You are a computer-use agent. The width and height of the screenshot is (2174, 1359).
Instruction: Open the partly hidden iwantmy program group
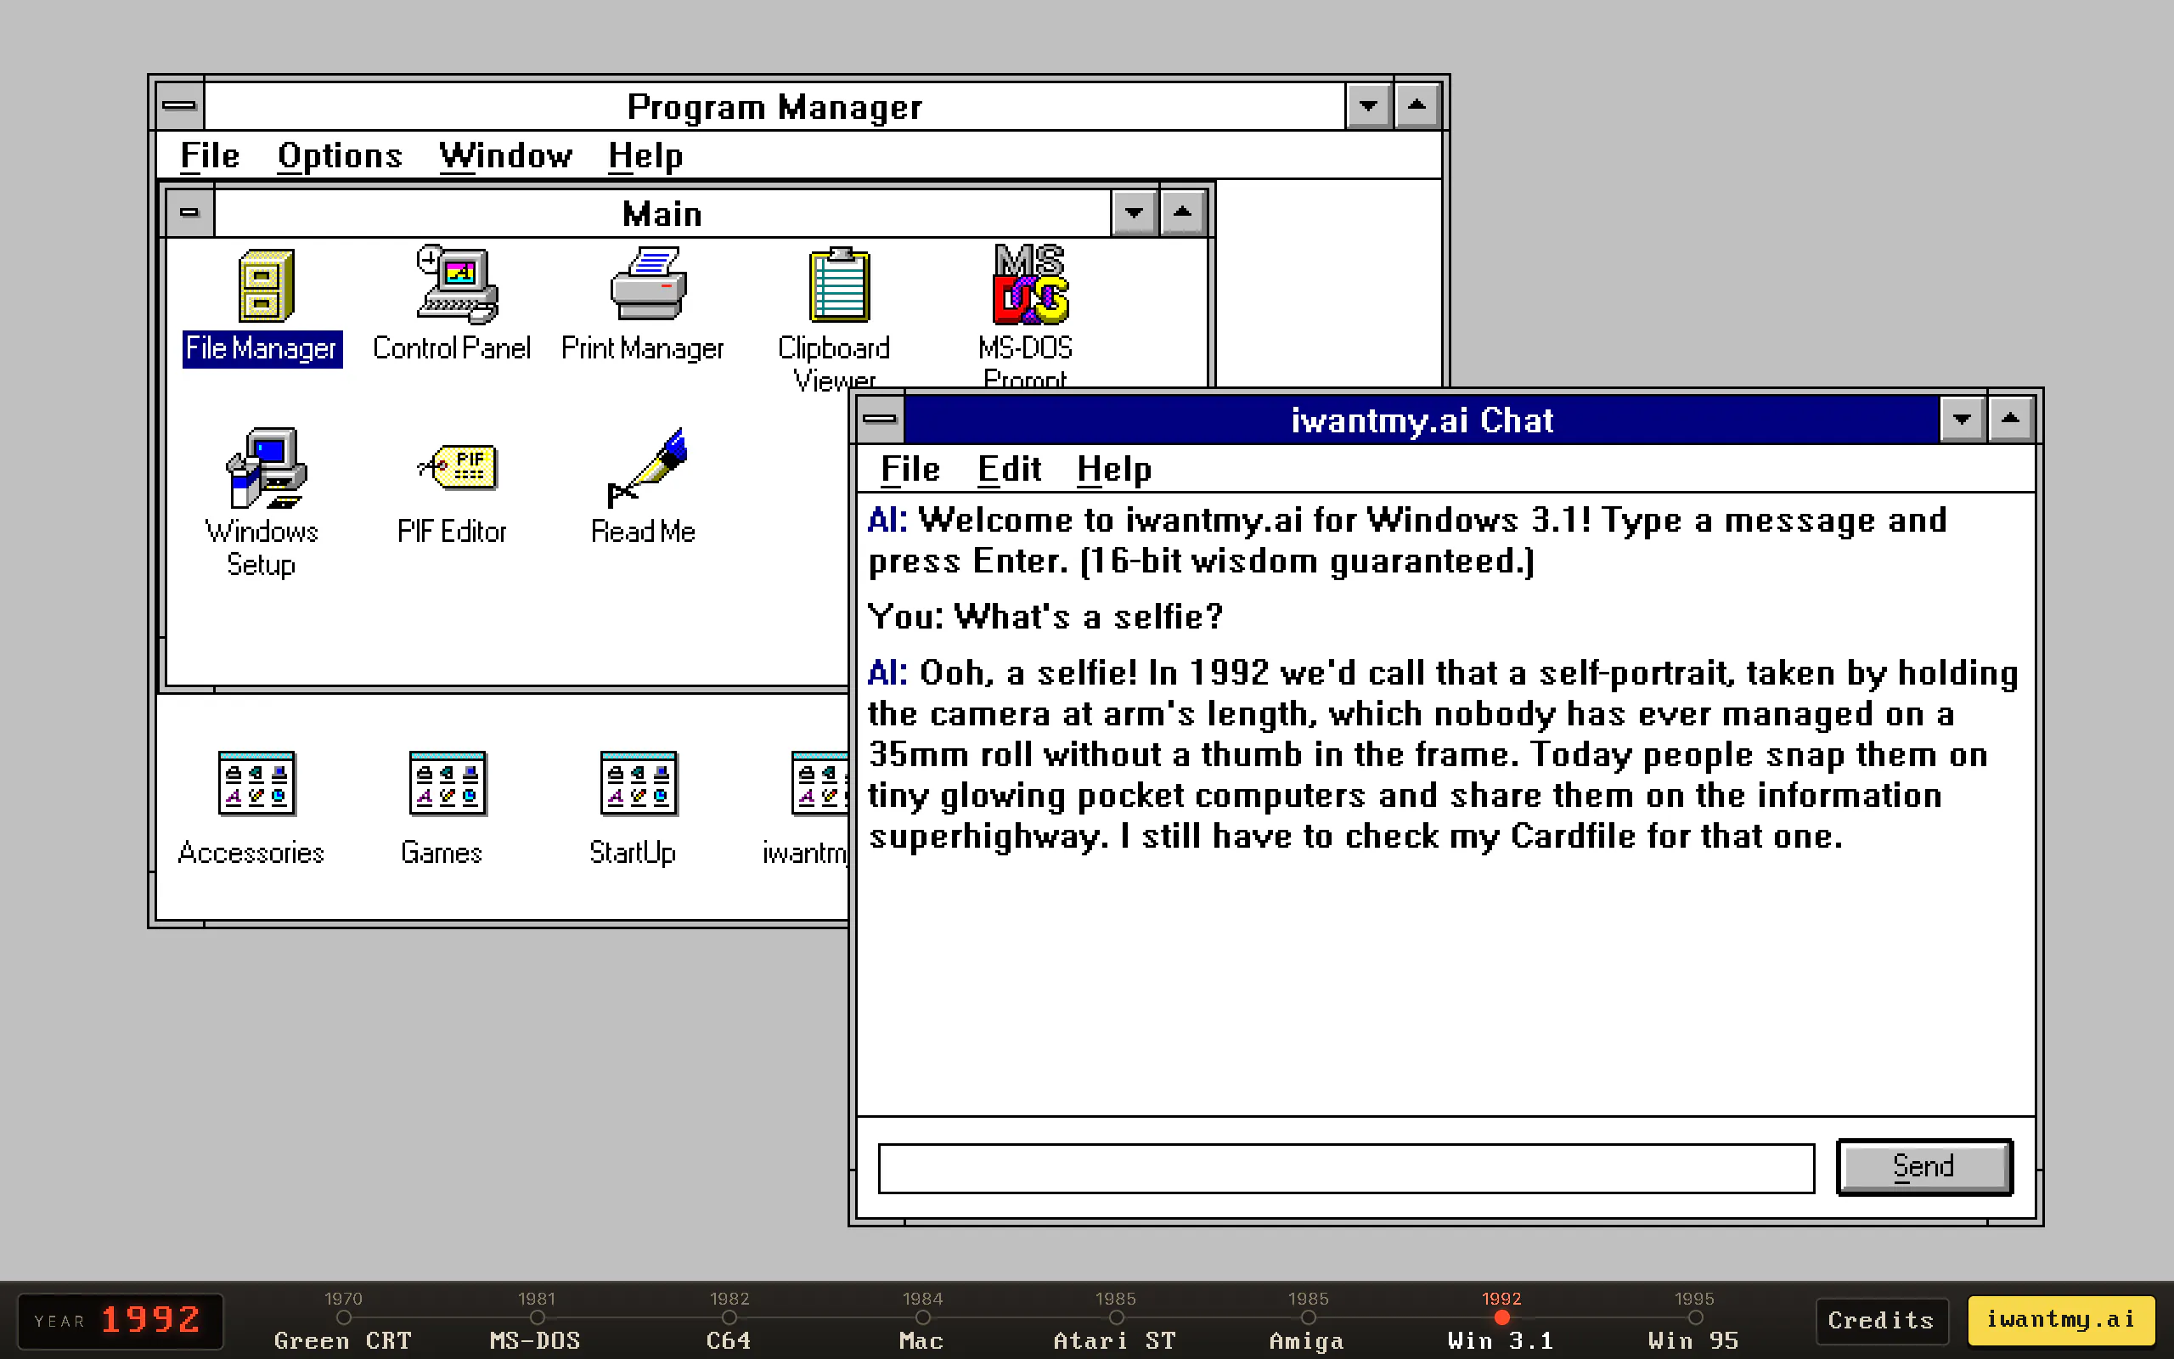point(806,807)
